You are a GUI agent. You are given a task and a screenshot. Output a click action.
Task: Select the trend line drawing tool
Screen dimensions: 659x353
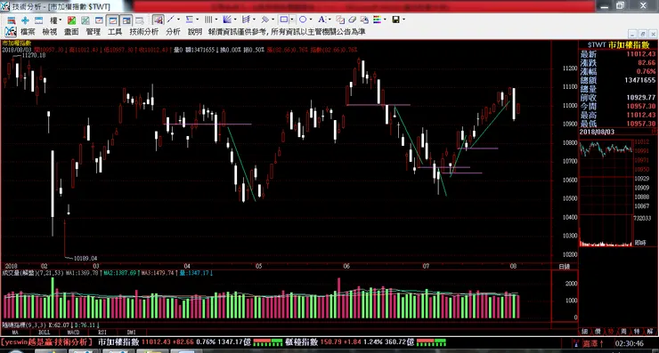point(171,20)
